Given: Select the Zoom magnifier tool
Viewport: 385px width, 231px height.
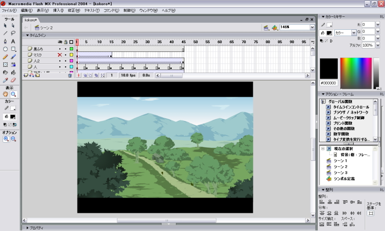Looking at the screenshot, I should (x=13, y=94).
